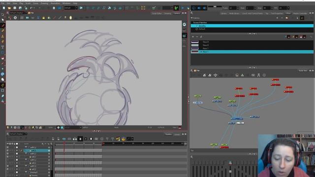Image resolution: width=315 pixels, height=177 pixels.
Task: Switch to the Script Editor tab
Action: [157, 13]
